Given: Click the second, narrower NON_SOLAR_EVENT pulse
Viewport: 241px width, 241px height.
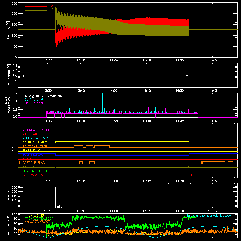Looking at the screenshot, I should (90, 138).
